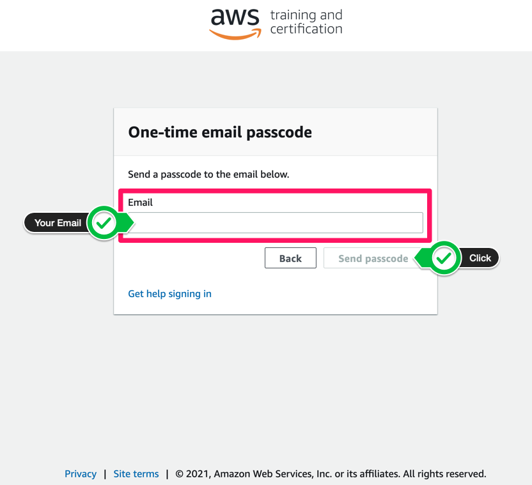Click the pink highlight border around Email
The height and width of the screenshot is (485, 532).
click(x=275, y=190)
